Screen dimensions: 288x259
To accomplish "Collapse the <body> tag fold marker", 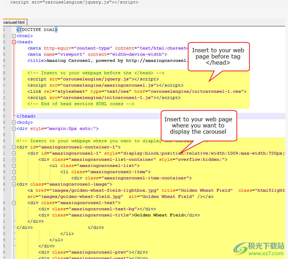I will pyautogui.click(x=14, y=122).
